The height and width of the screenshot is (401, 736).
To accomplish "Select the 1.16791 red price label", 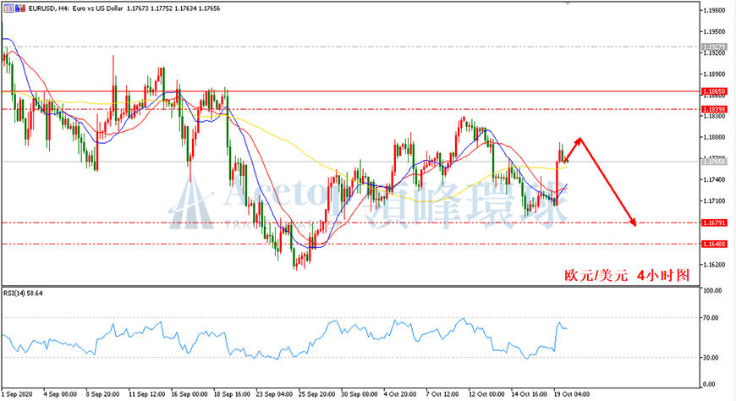I will point(714,222).
